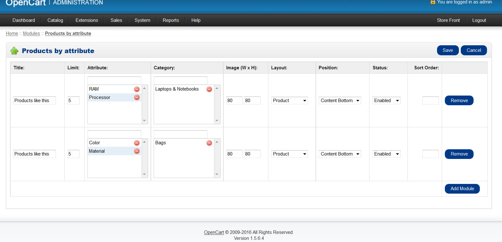Click the red minus icon next to Material

(x=137, y=151)
